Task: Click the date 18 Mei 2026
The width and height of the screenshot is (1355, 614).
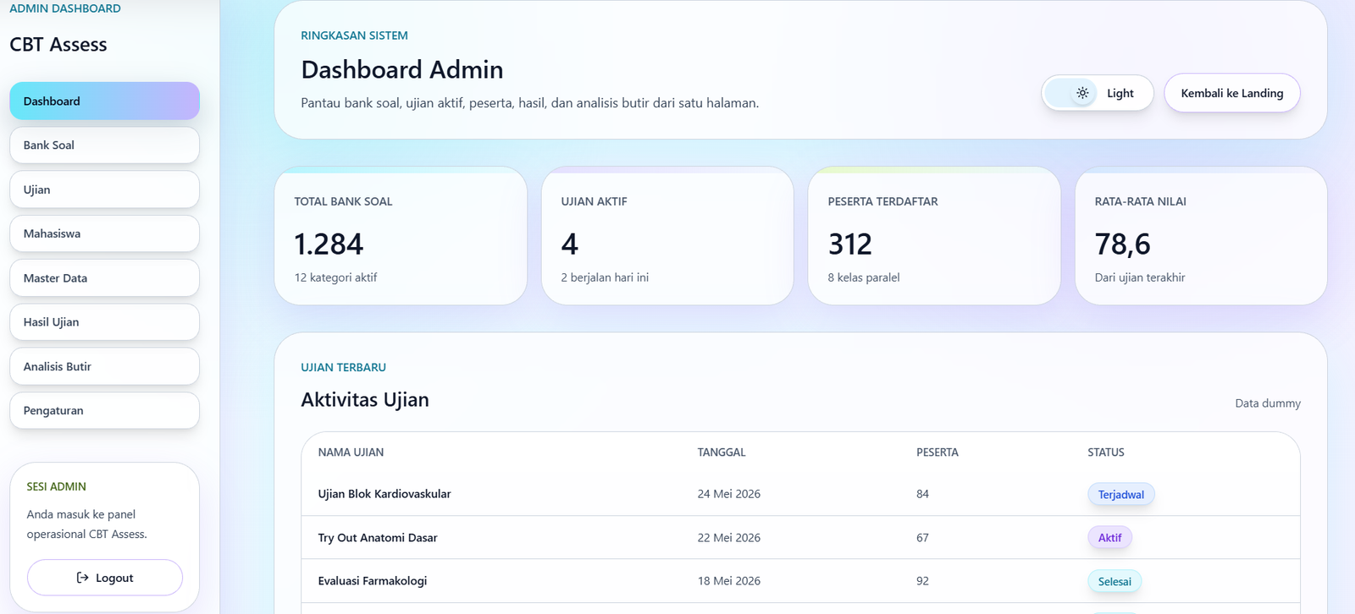Action: pyautogui.click(x=729, y=581)
